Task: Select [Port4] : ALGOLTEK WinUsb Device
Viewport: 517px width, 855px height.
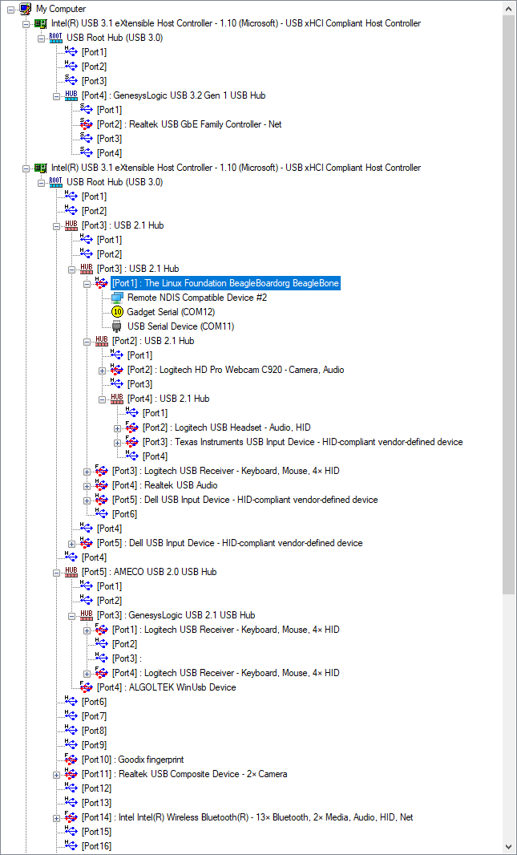Action: pyautogui.click(x=166, y=687)
